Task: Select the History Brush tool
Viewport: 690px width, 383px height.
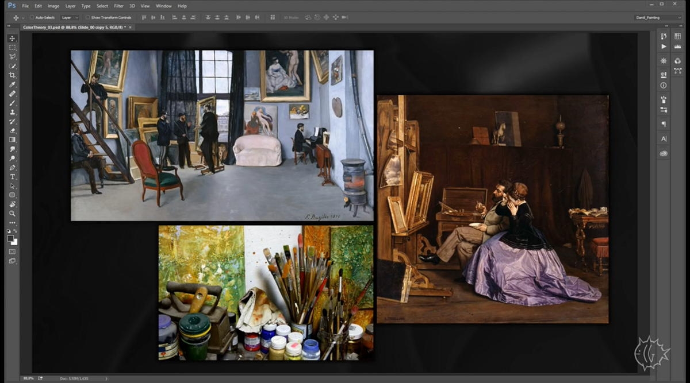Action: coord(12,121)
